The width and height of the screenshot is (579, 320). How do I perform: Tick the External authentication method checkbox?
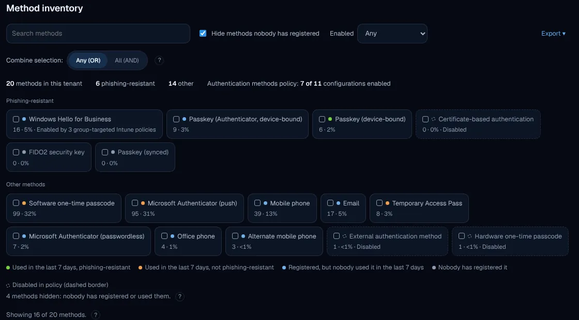[x=337, y=236]
